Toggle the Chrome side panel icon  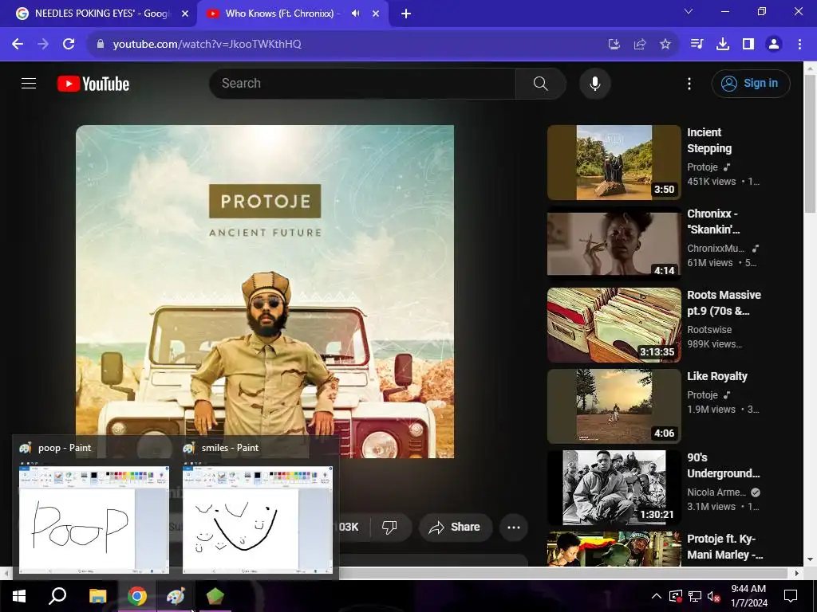748,45
